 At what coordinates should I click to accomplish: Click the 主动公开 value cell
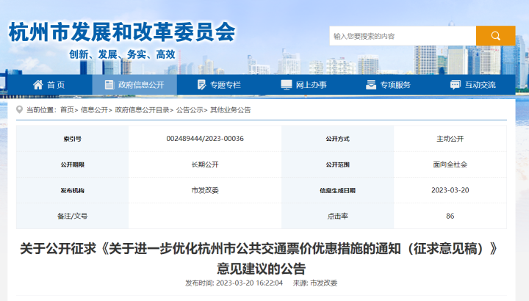click(450, 139)
